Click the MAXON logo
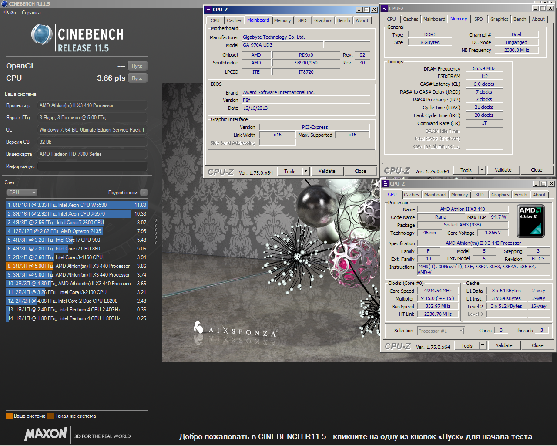 pos(46,434)
